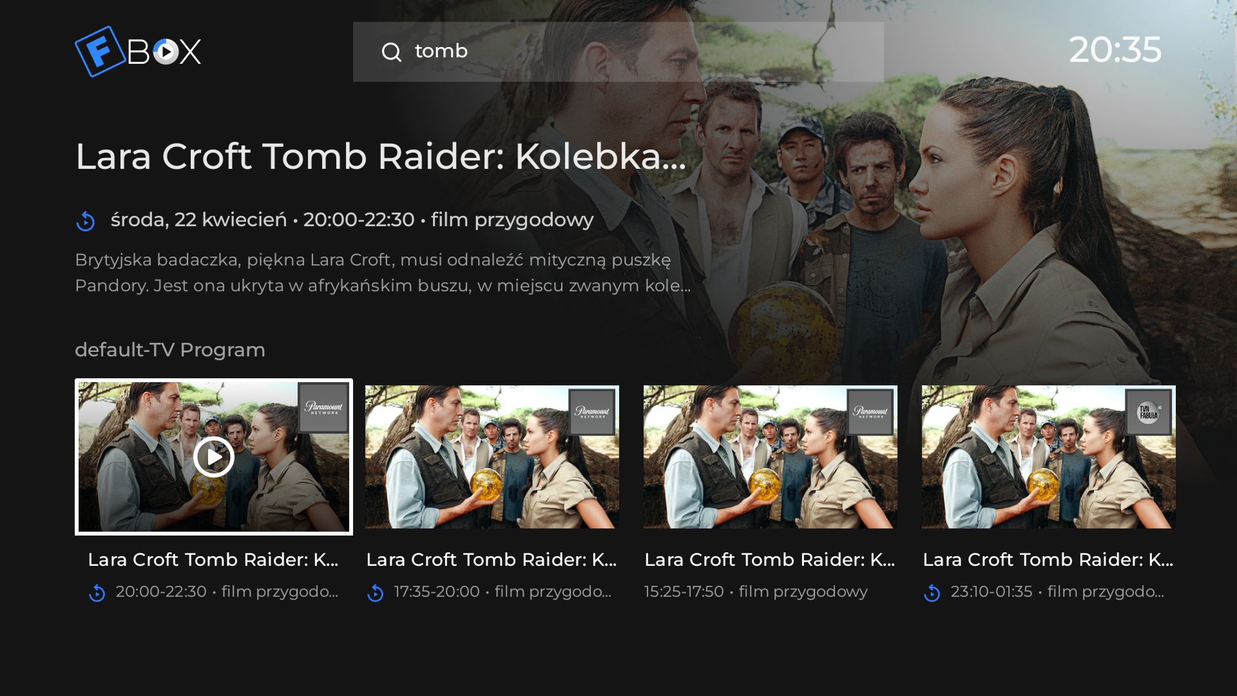Click the "17:35-20:00 · film przygodo..." text
Image resolution: width=1237 pixels, height=696 pixels.
[x=503, y=592]
